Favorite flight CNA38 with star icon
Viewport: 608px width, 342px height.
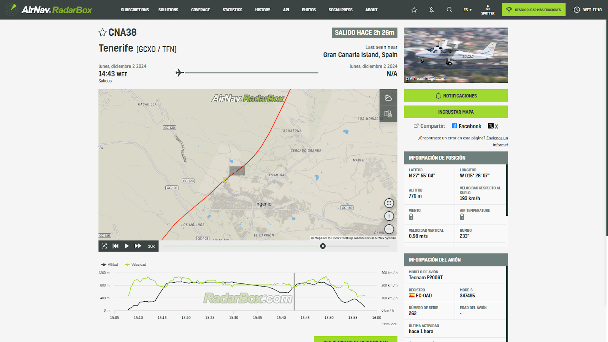(102, 32)
